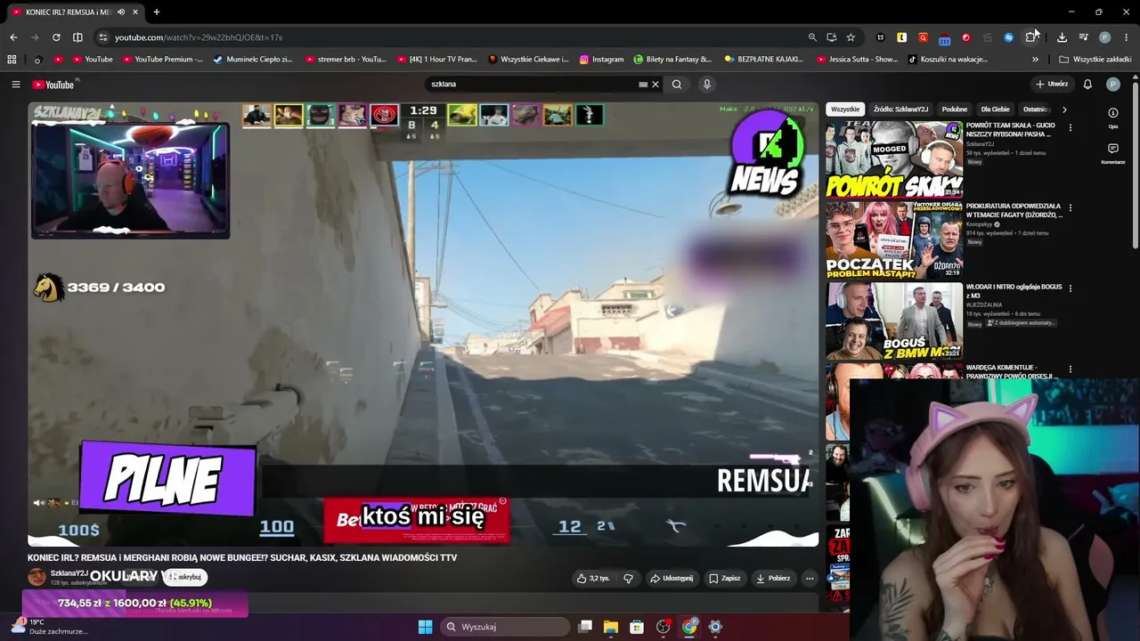Image resolution: width=1140 pixels, height=641 pixels.
Task: Select the Źródło: SzklanaY2J filter chip
Action: [x=900, y=110]
